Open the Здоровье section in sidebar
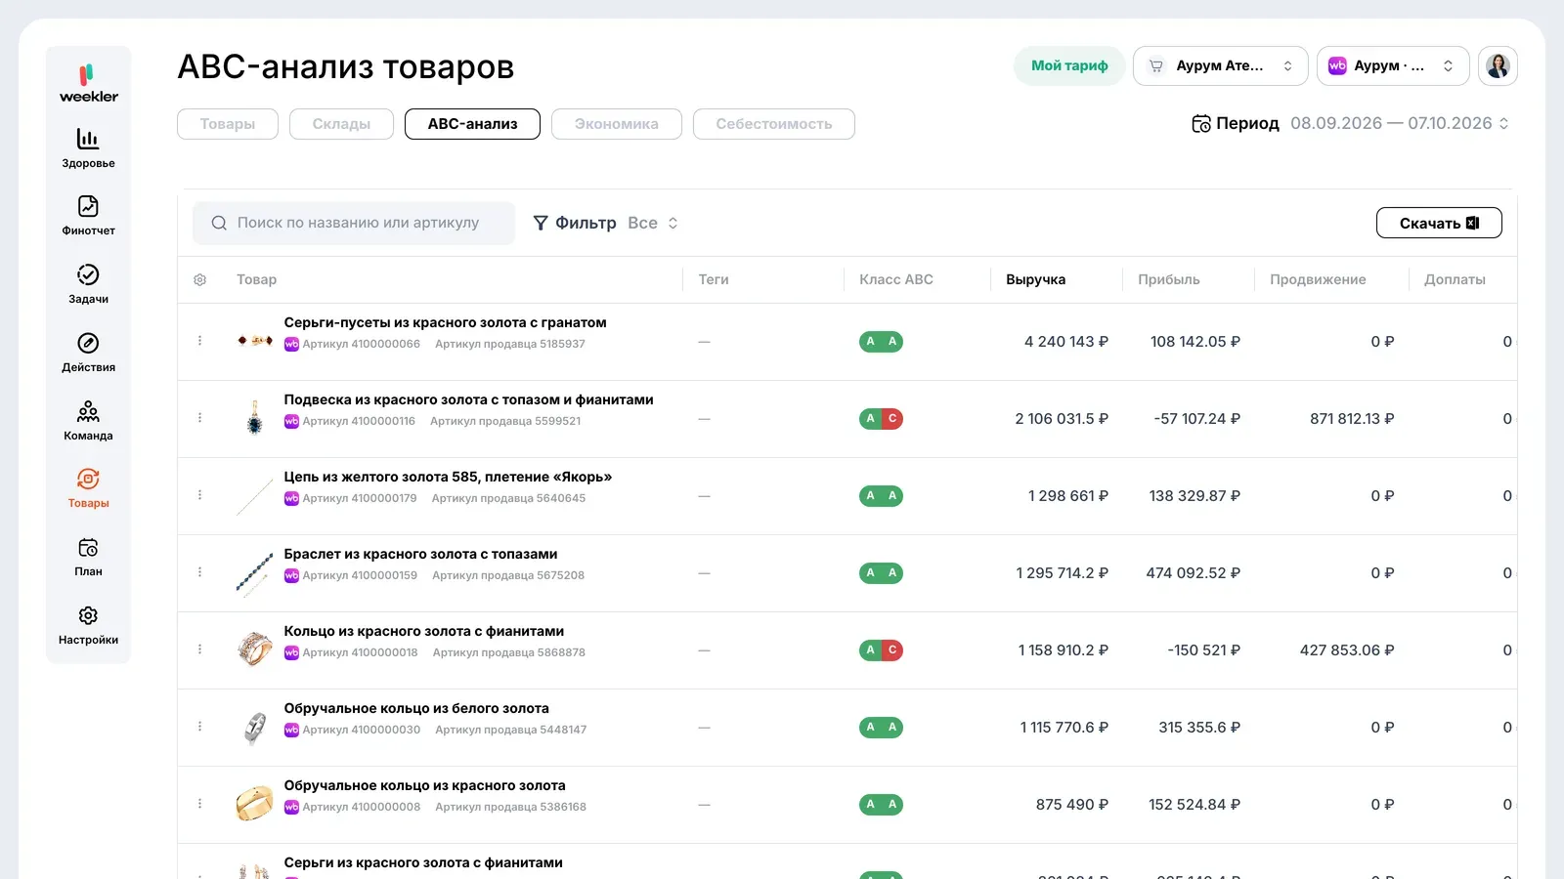This screenshot has height=879, width=1564. tap(88, 148)
